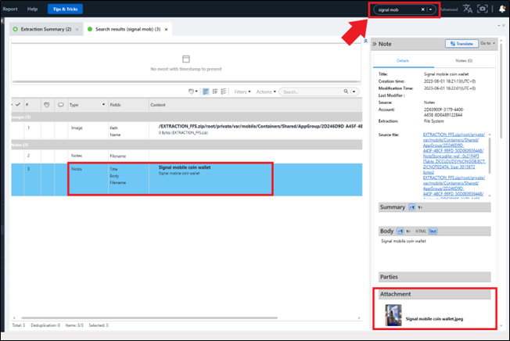Clear the 'signal mob' search text
Screen dimensions: 510x341
click(422, 9)
